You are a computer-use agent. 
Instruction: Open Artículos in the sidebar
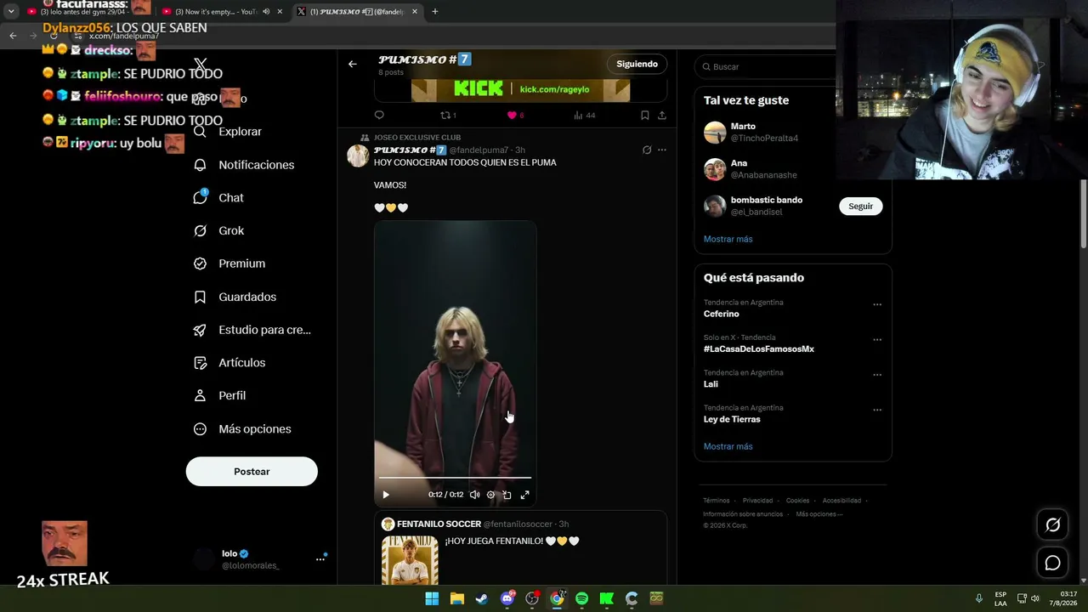coord(229,363)
